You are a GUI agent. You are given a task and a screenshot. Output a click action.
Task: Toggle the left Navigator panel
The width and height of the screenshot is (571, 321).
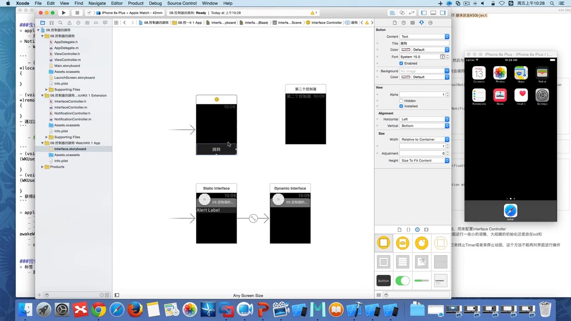point(424,13)
